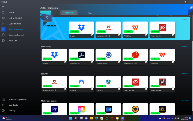
Task: Bookmark Ashampoo PDF Pro 3 deal
Action: point(146,62)
